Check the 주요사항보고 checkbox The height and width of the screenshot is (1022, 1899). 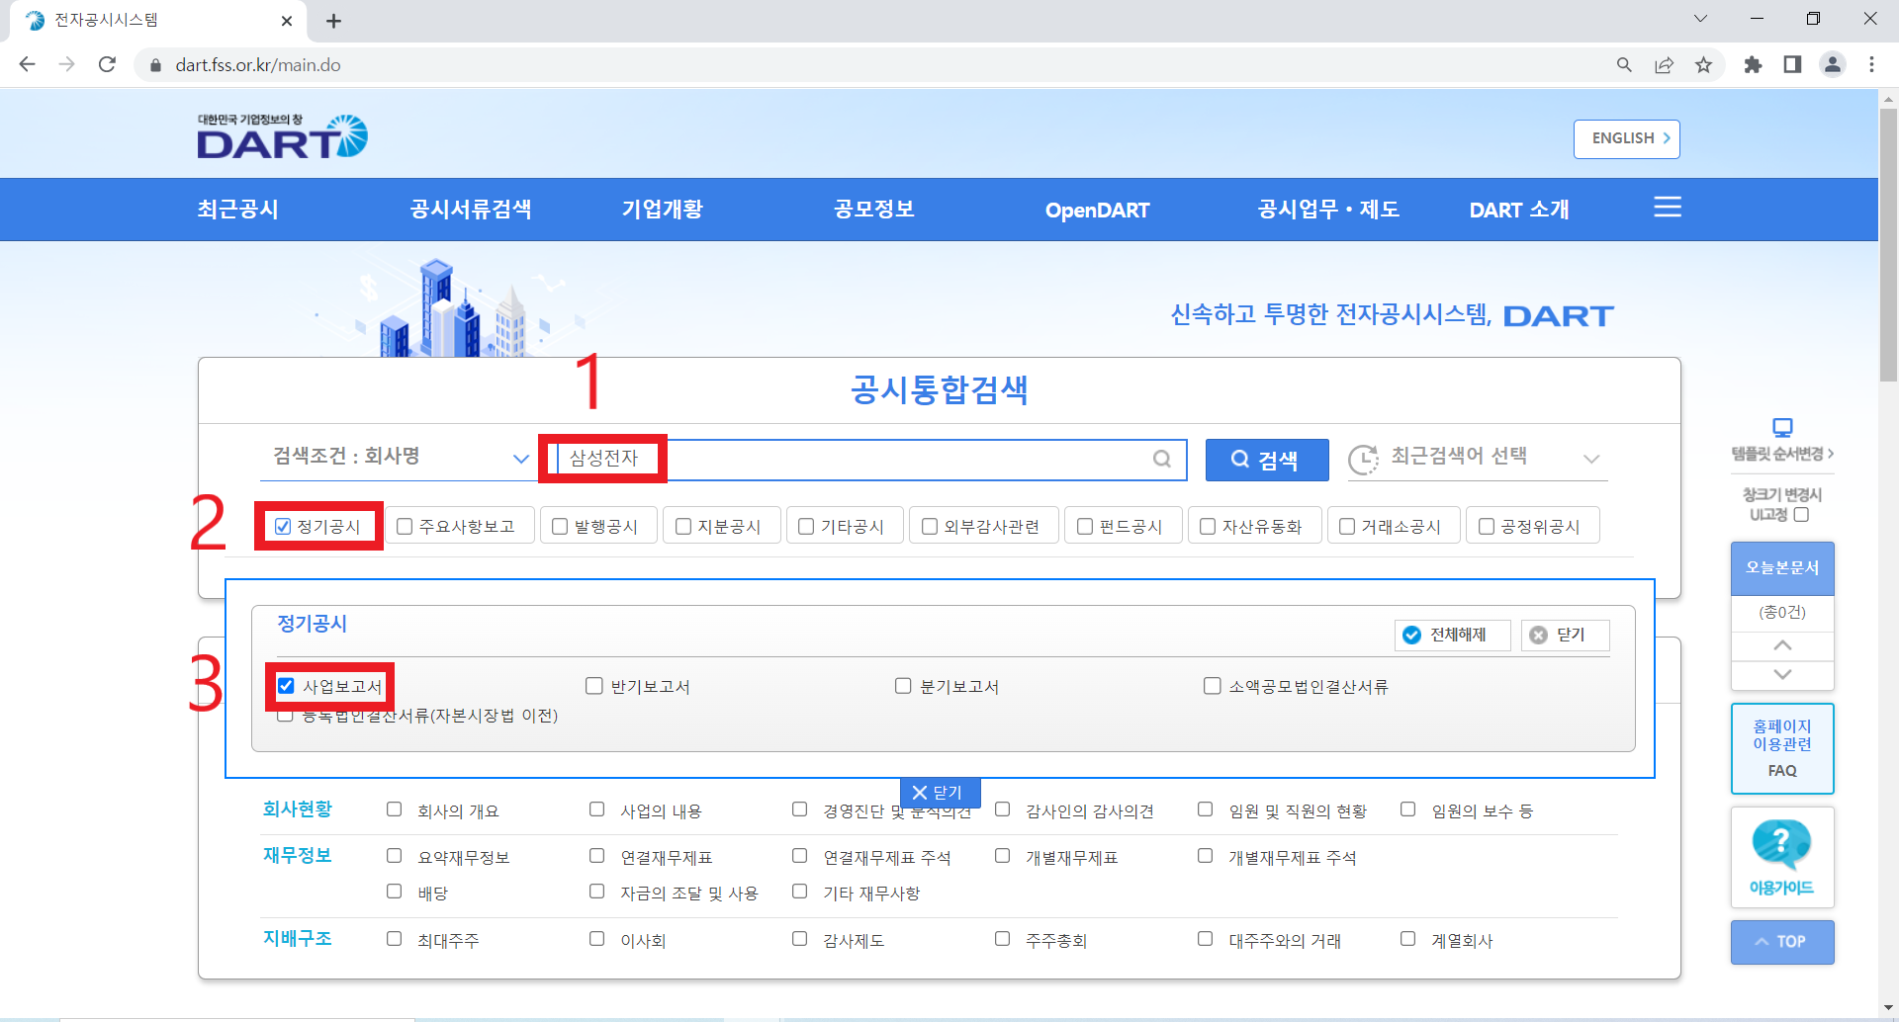405,526
